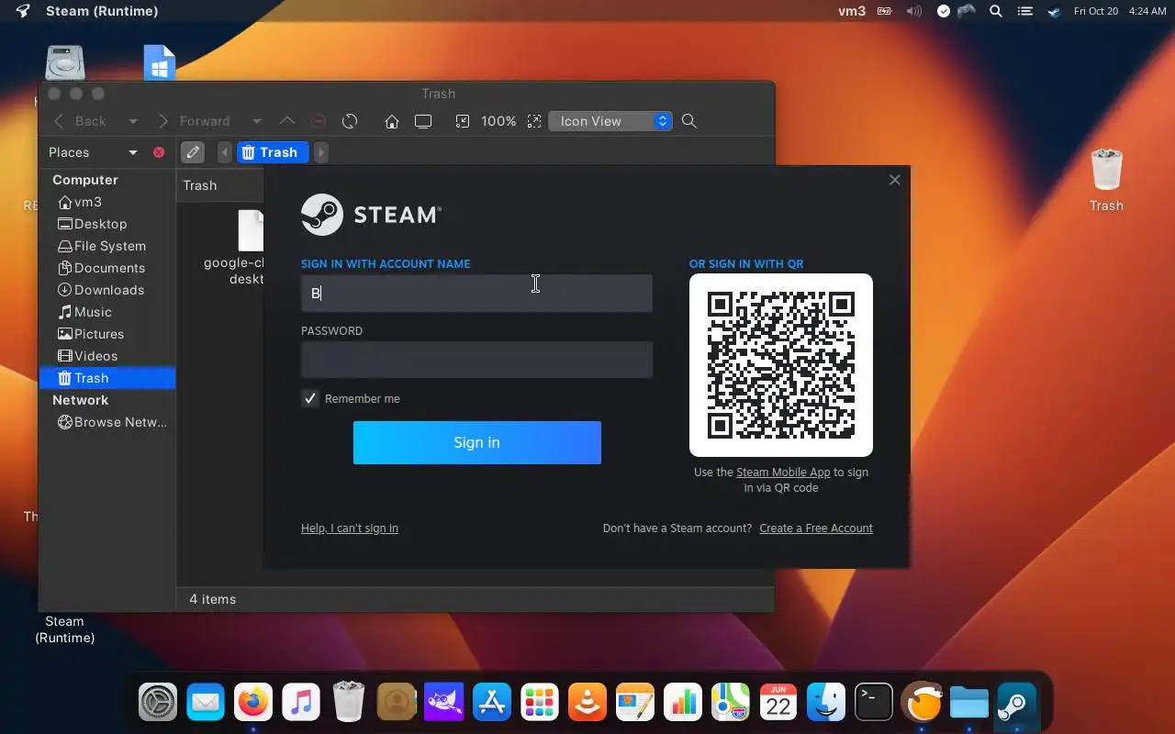Click the Spotlight search icon in menu bar
This screenshot has width=1175, height=734.
(996, 11)
